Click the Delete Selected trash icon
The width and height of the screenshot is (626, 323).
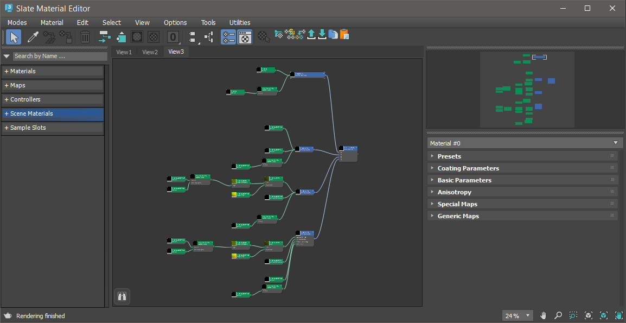85,37
